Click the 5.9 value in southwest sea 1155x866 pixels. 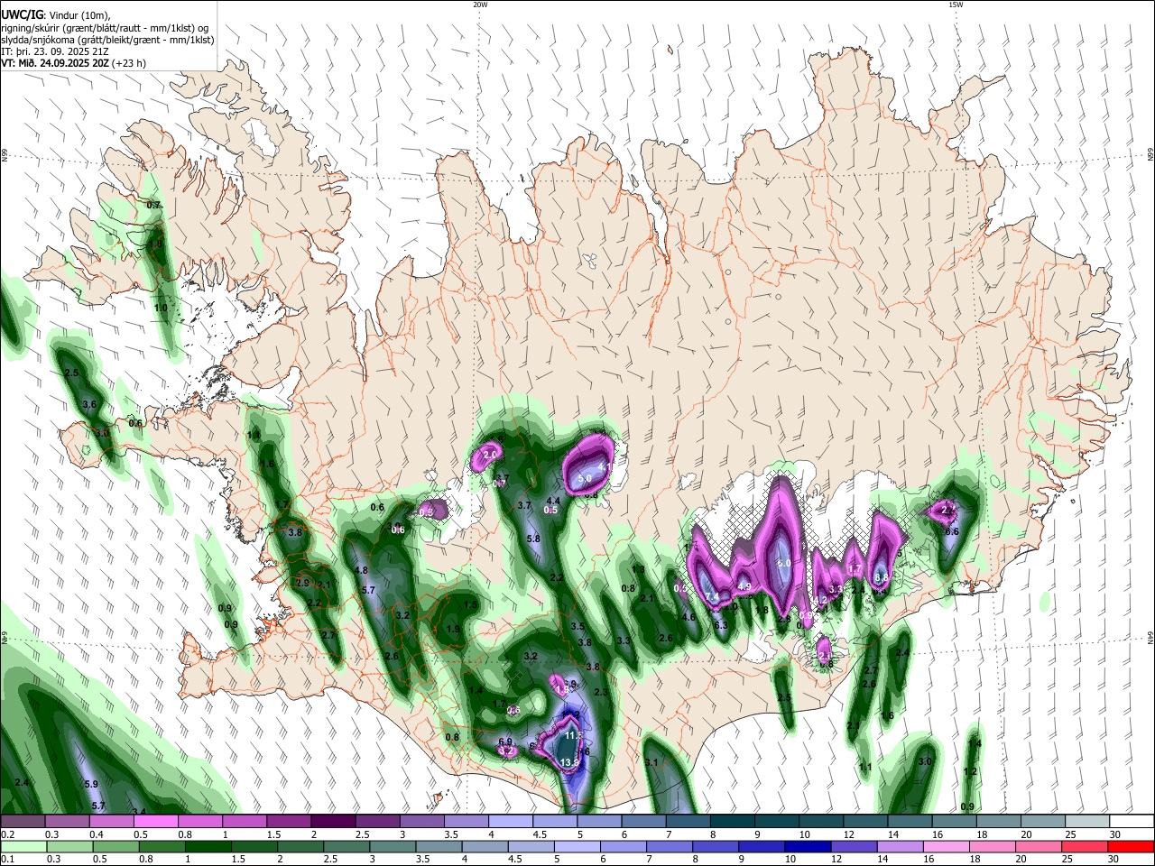tap(91, 785)
